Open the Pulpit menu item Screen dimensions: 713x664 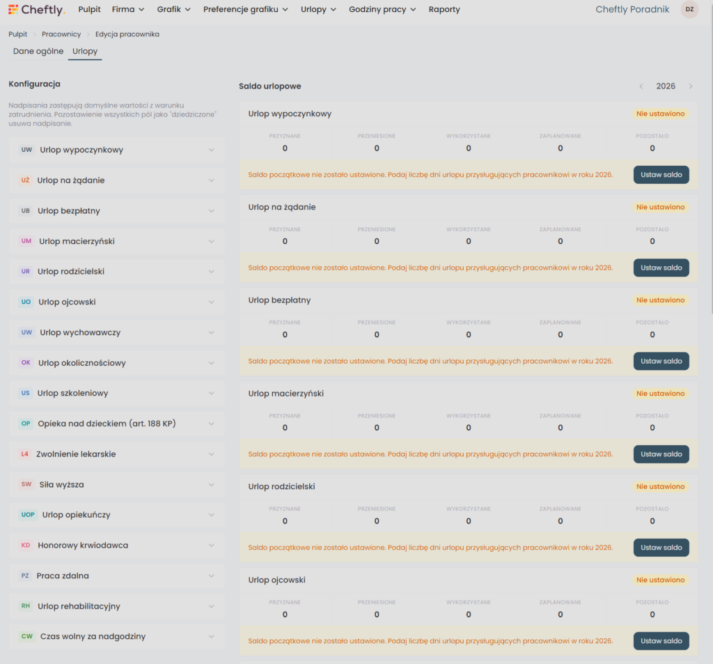click(x=89, y=9)
